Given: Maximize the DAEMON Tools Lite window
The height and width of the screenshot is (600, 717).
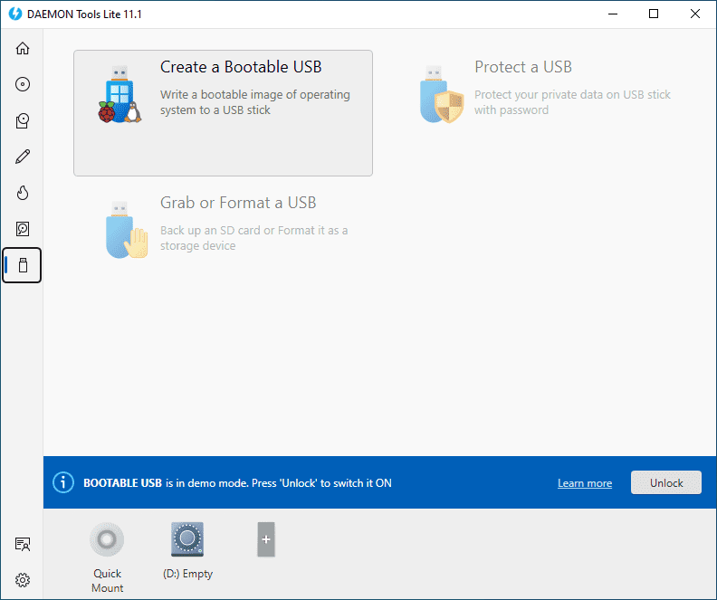Looking at the screenshot, I should 654,14.
